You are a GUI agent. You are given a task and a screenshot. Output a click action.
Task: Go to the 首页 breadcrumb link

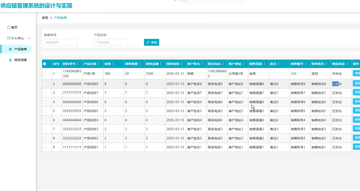45,18
